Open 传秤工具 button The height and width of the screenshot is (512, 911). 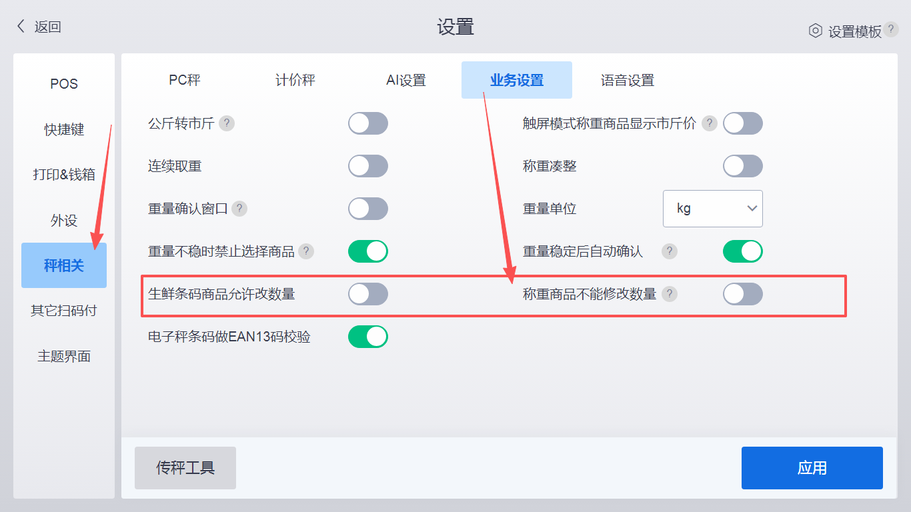185,468
